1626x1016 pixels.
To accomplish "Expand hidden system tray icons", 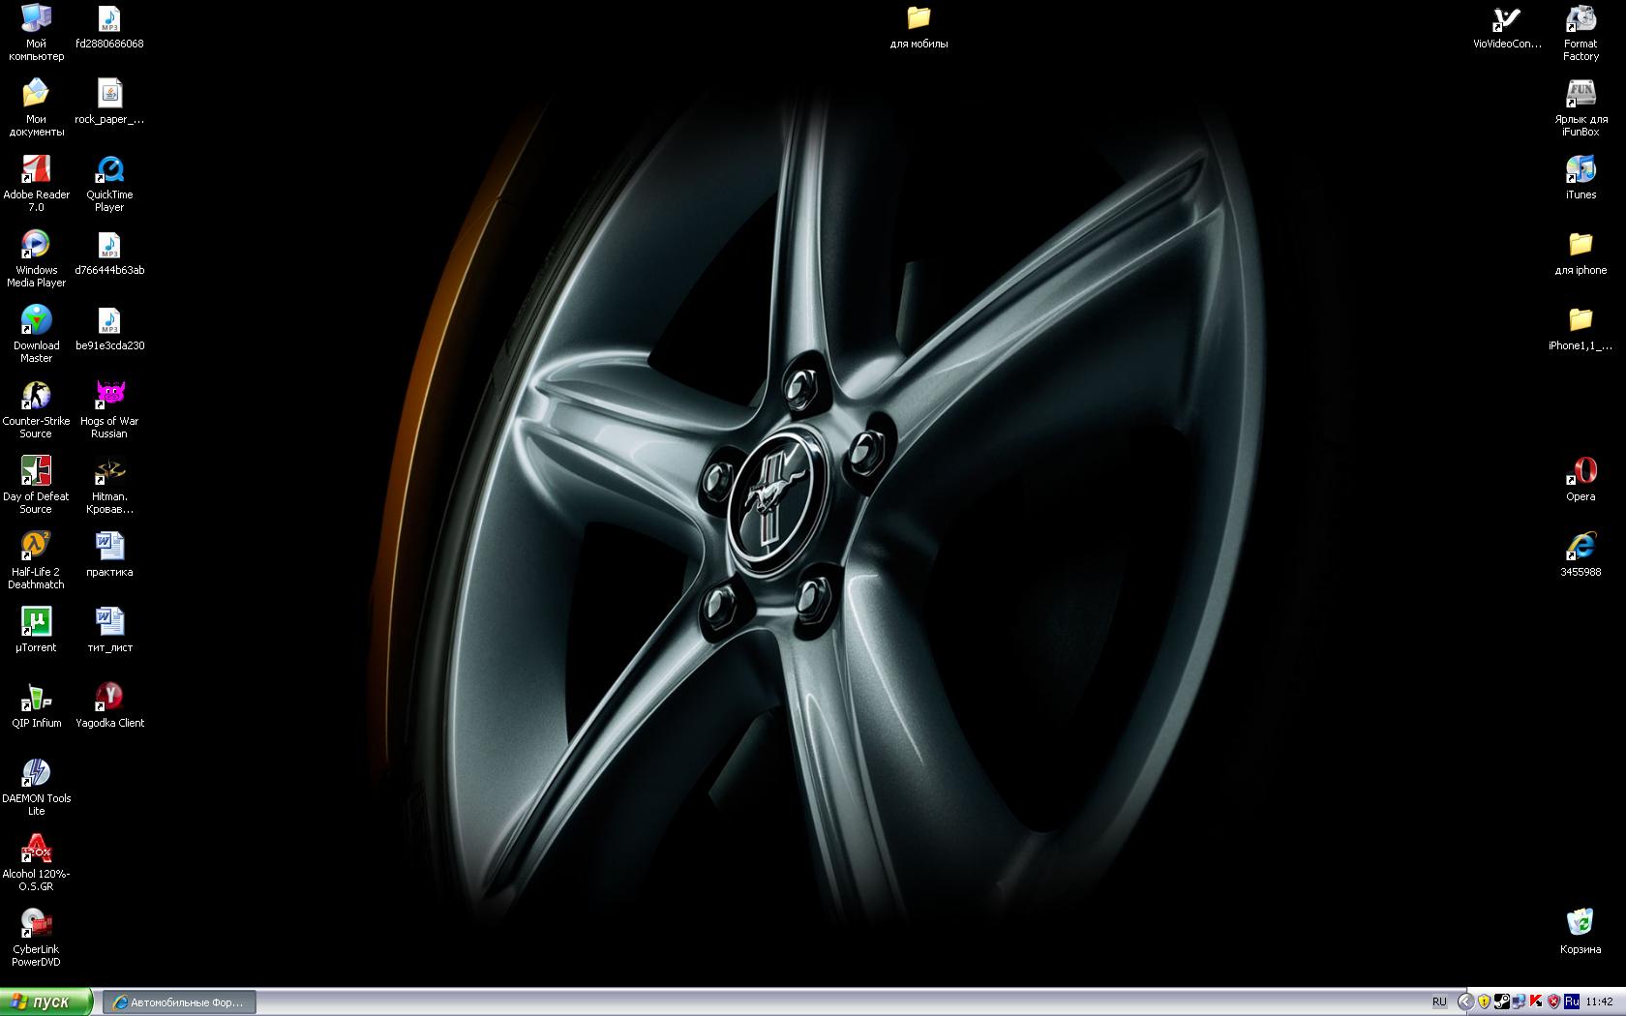I will pos(1465,1001).
